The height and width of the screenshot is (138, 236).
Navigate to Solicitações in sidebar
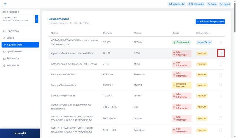click(13, 58)
